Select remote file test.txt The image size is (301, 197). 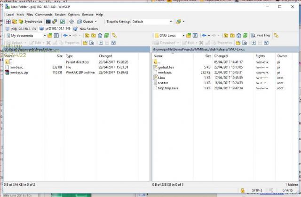161,83
